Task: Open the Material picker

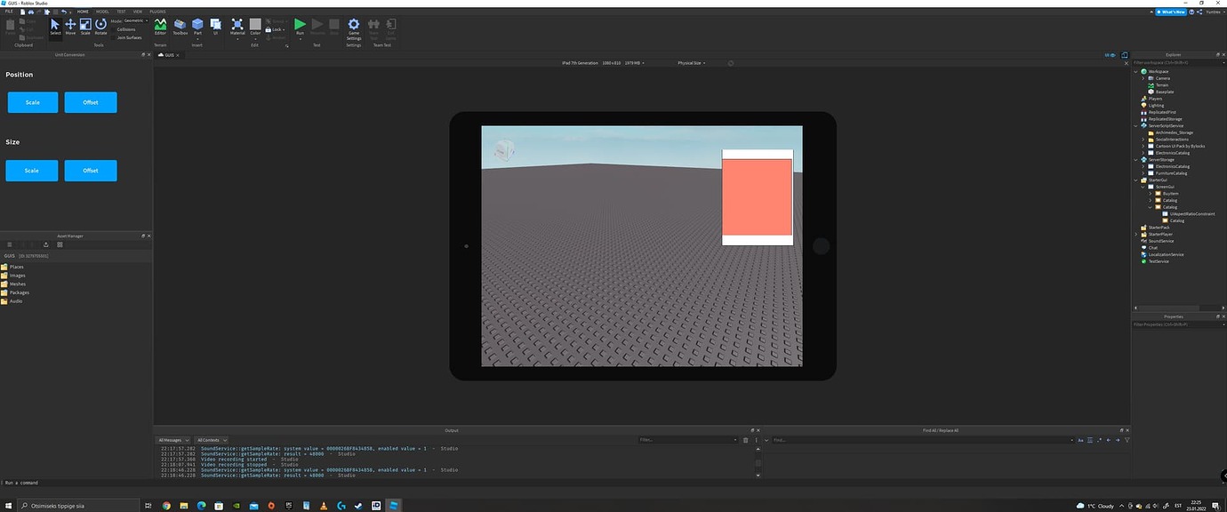Action: pos(237,27)
